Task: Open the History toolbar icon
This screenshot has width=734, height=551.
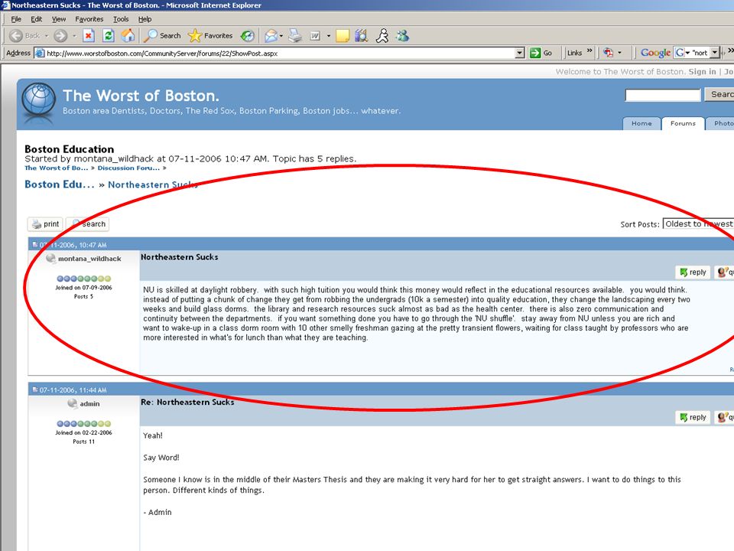Action: [247, 36]
